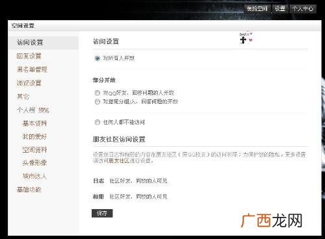This screenshot has height=239, width=325.
Task: Open 回复设置 in the sidebar
Action: point(29,56)
